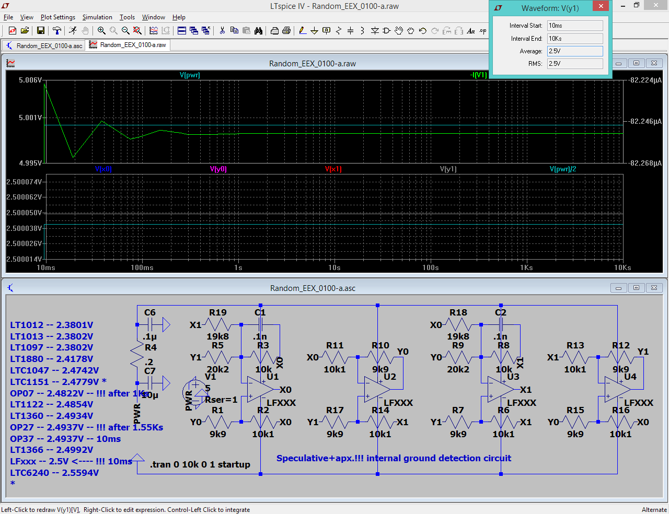Click the RMS value field
Viewport: 669px width, 514px height.
pos(575,64)
